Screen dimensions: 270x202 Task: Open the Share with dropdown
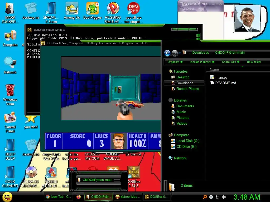point(230,62)
